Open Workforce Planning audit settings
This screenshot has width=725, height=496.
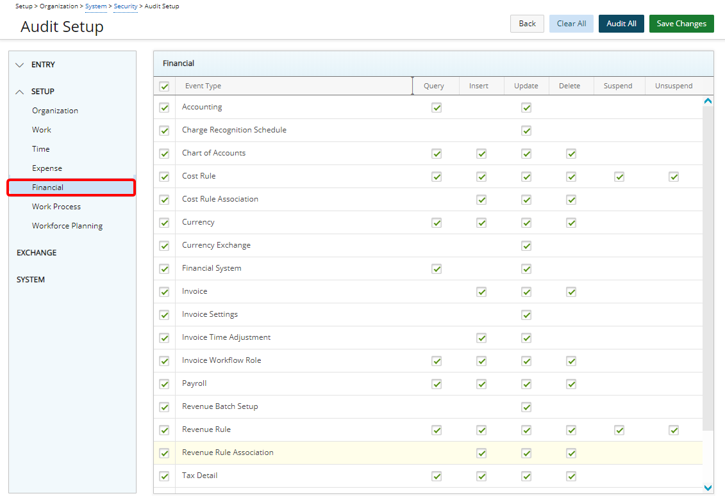click(67, 226)
